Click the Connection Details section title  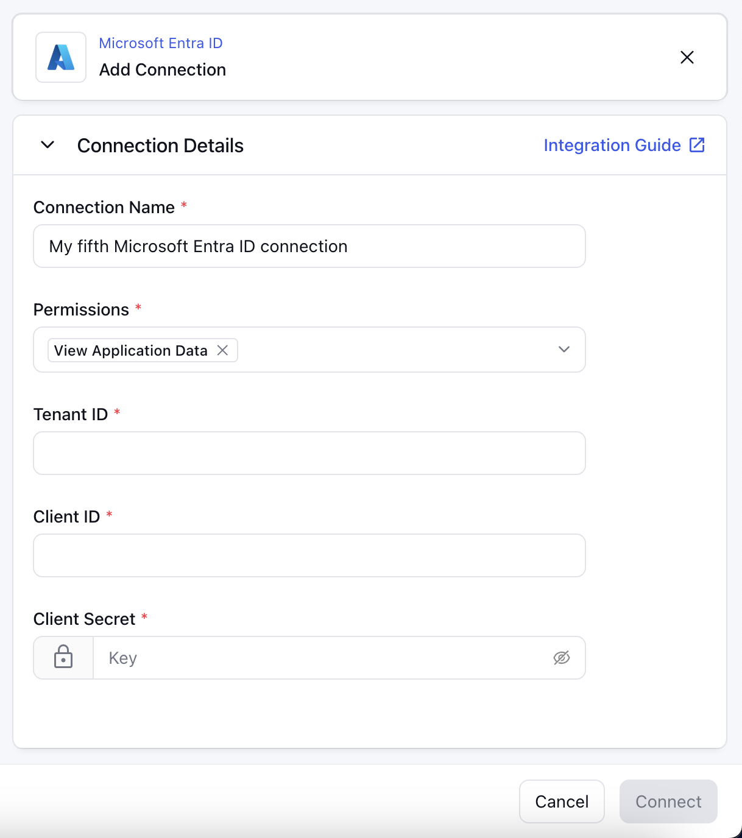(x=160, y=146)
